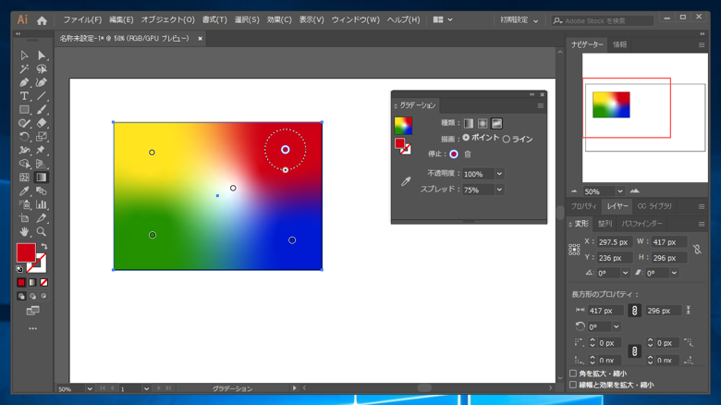
Task: Select the Zoom tool
Action: click(x=42, y=231)
